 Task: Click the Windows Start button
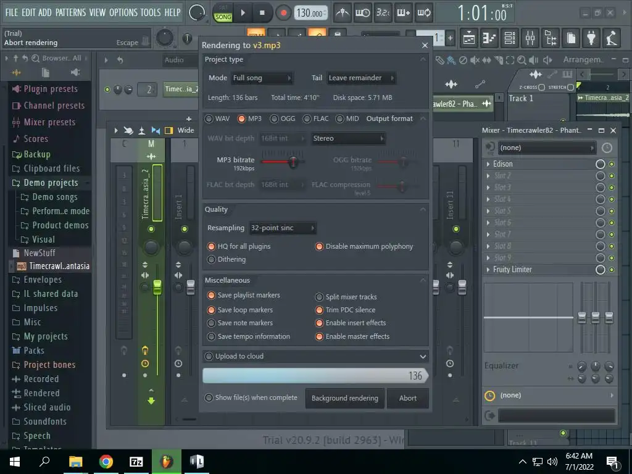tap(15, 462)
